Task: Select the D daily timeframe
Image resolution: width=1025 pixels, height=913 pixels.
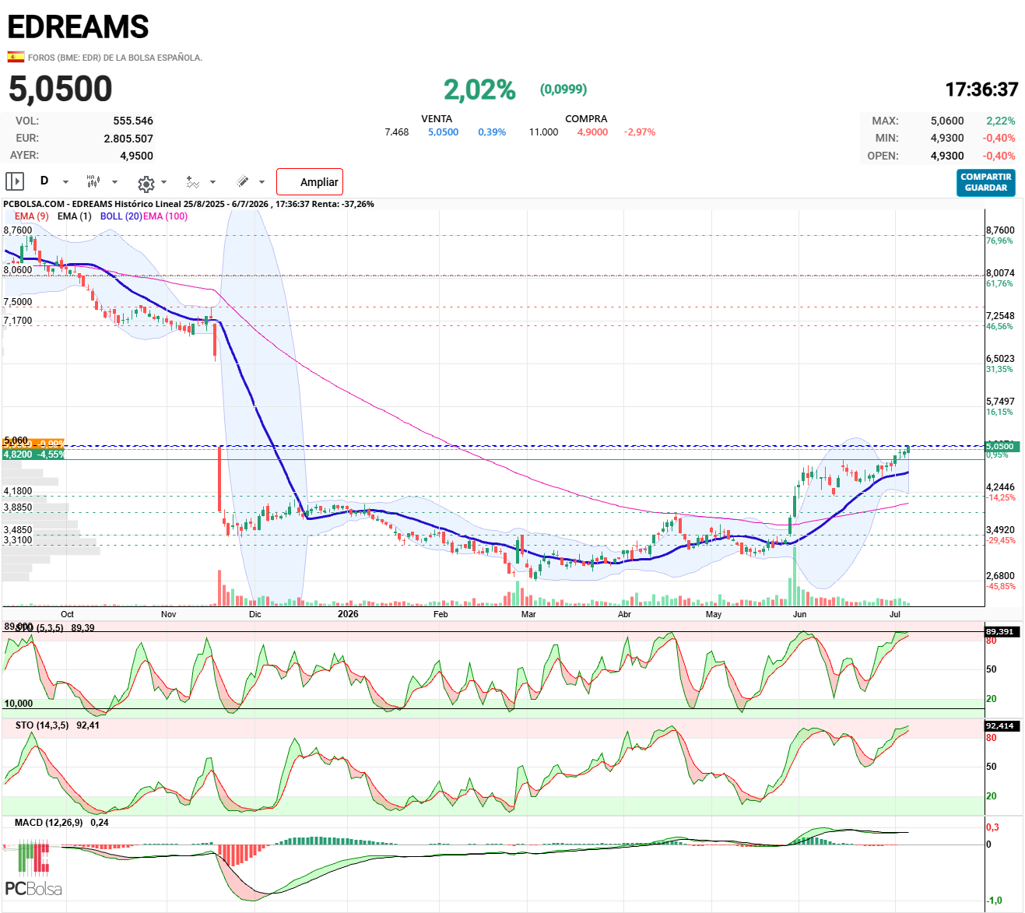Action: pyautogui.click(x=44, y=181)
